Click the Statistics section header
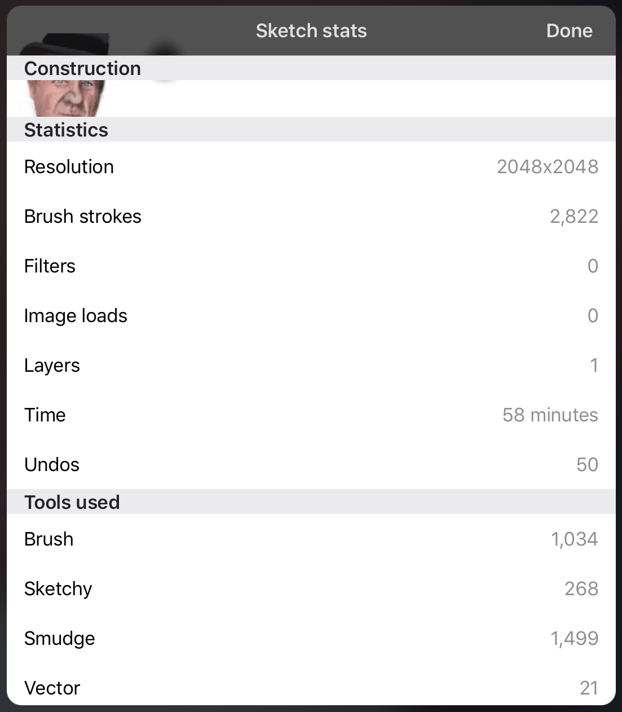This screenshot has width=622, height=712. click(66, 130)
